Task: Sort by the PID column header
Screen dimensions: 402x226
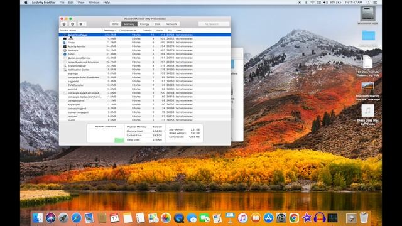Action: [170, 31]
